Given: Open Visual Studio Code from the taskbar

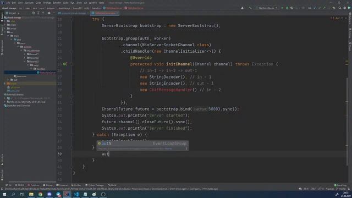Looking at the screenshot, I should [76, 194].
